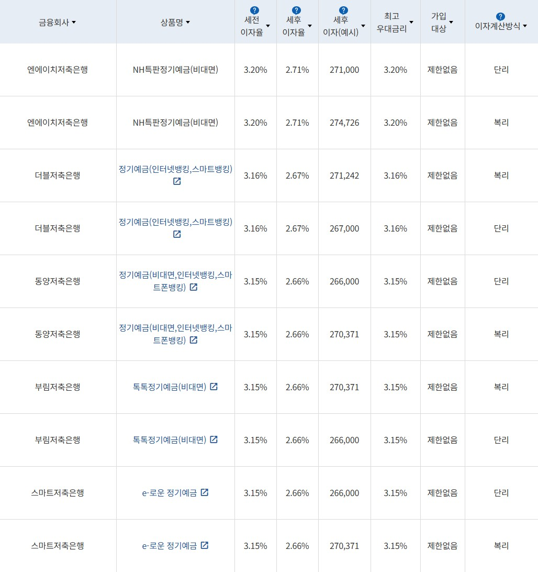Open 정기예금(인터넷뱅킹,스마트뱅킹) product link
The height and width of the screenshot is (572, 538).
point(175,170)
